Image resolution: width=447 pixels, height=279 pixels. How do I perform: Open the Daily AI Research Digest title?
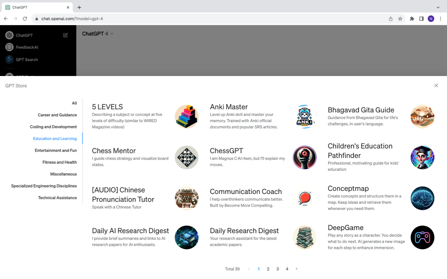pyautogui.click(x=130, y=231)
